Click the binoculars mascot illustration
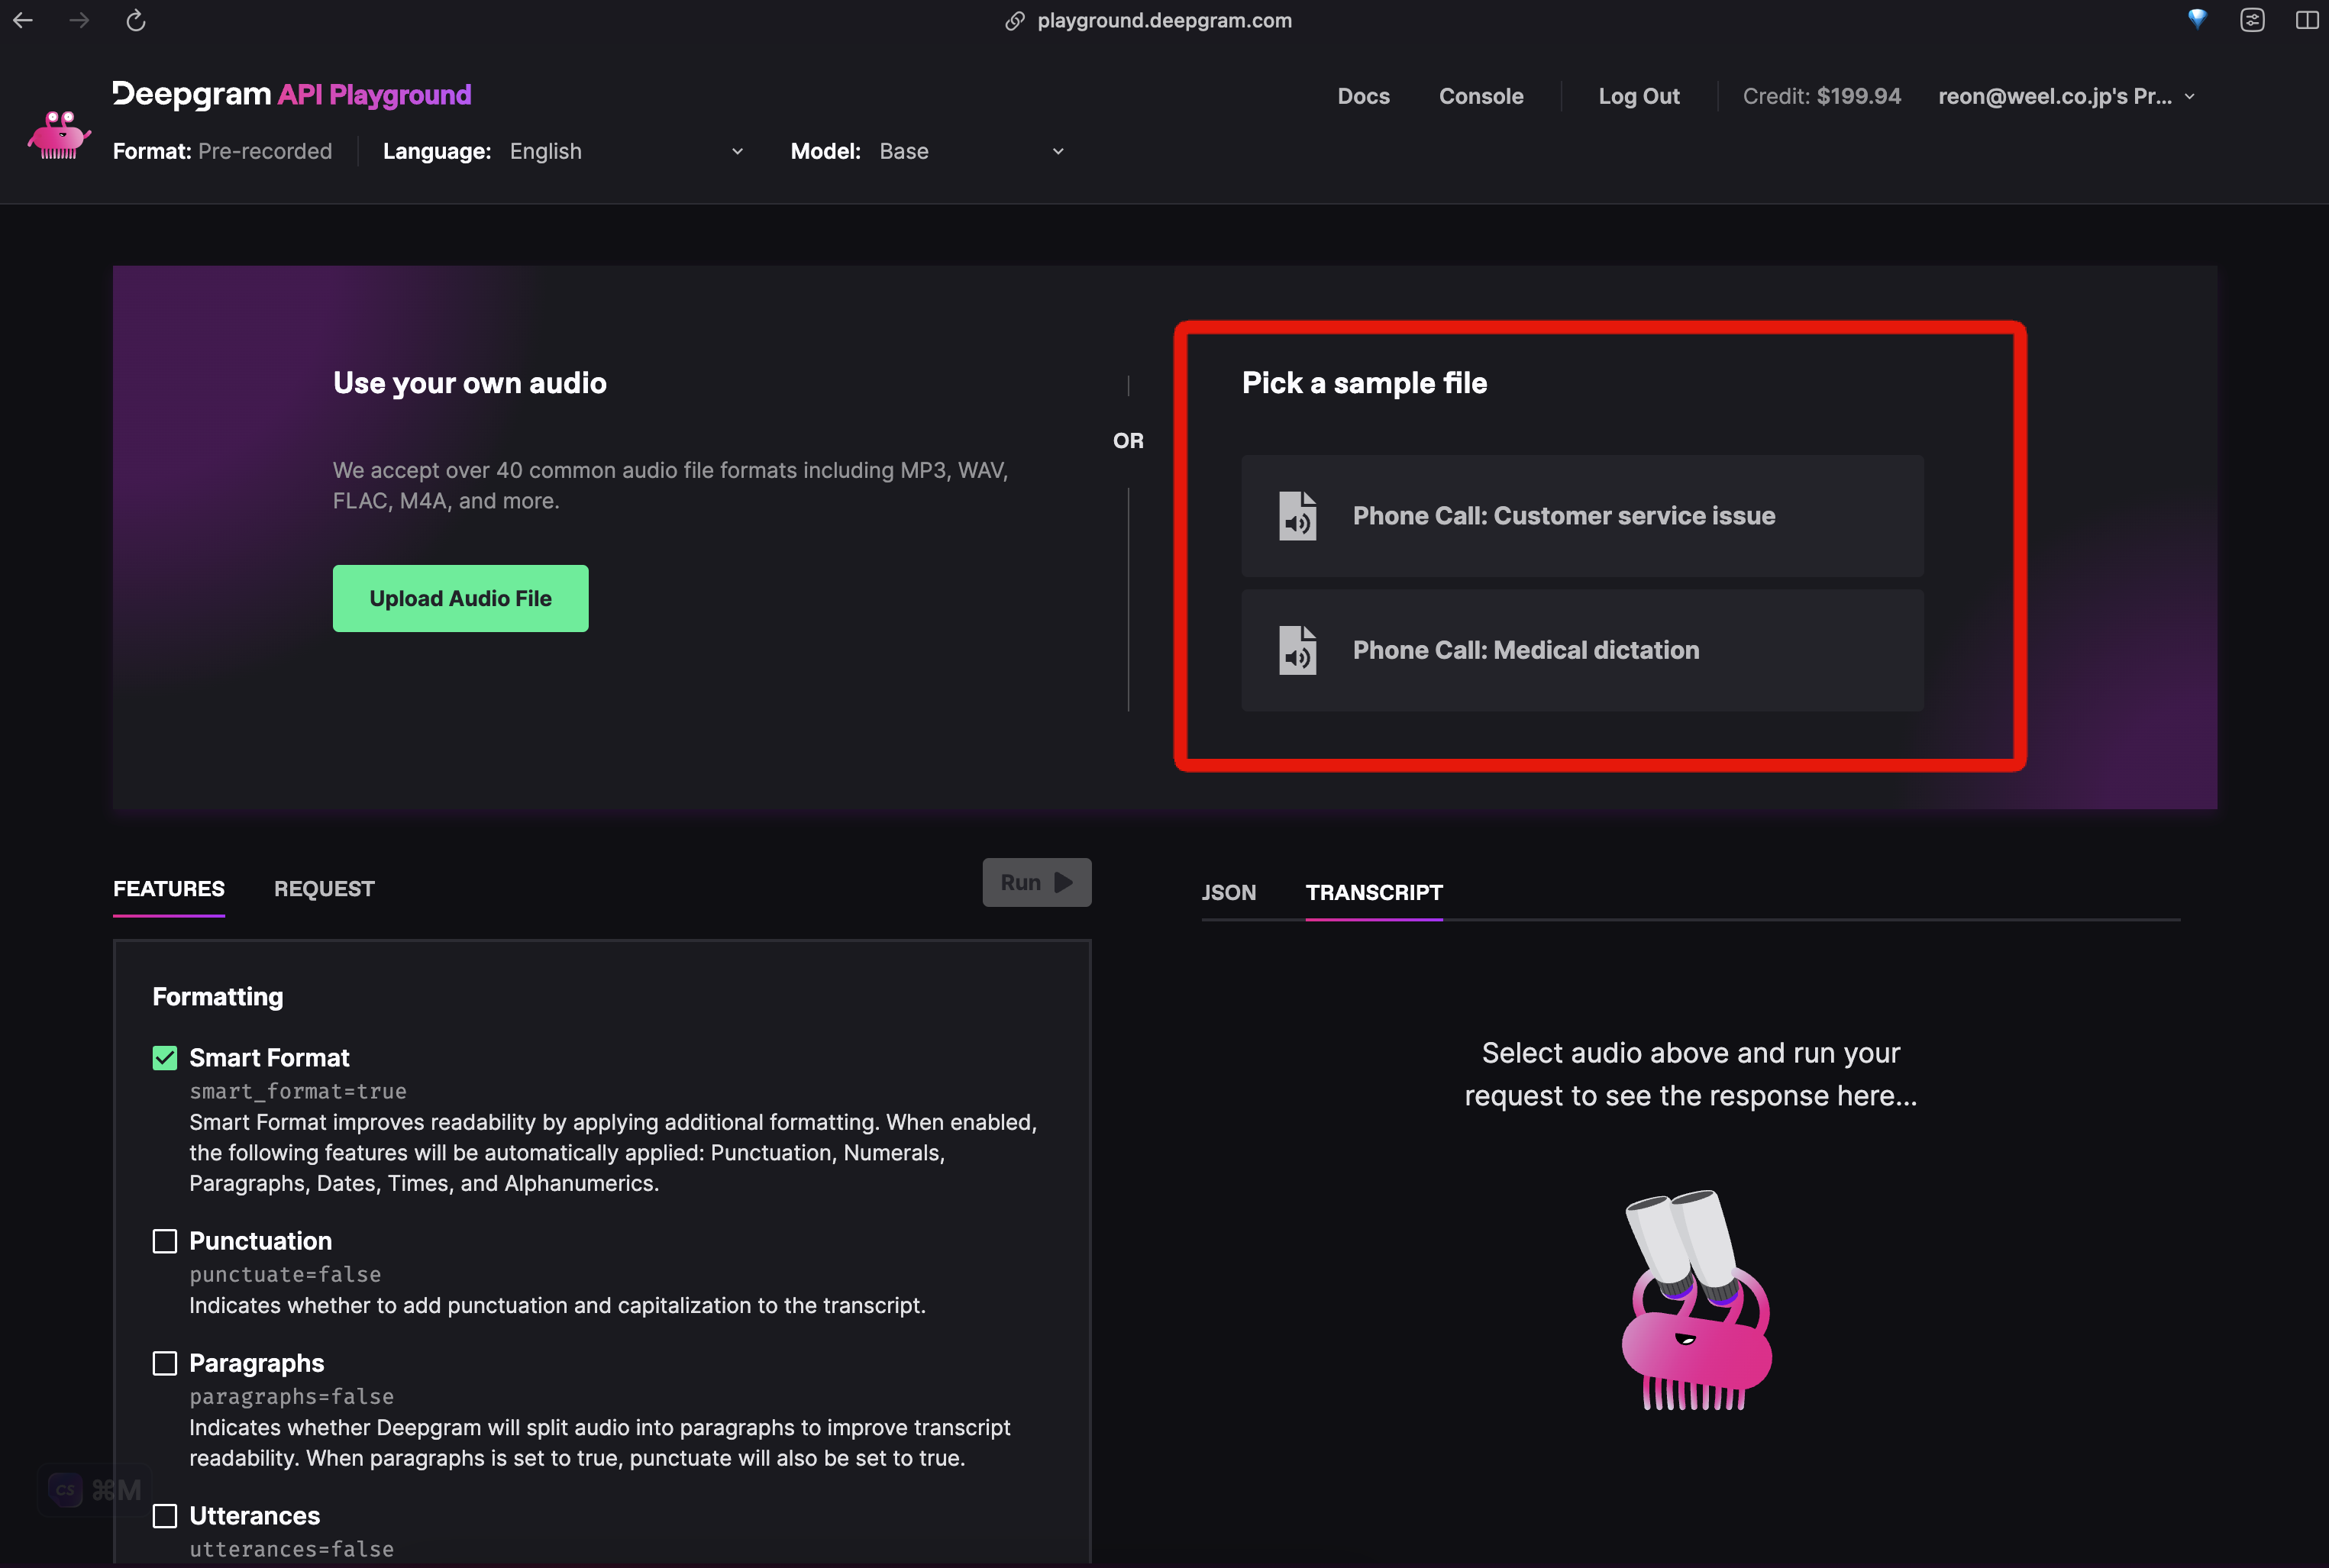The image size is (2329, 1568). 1696,1299
